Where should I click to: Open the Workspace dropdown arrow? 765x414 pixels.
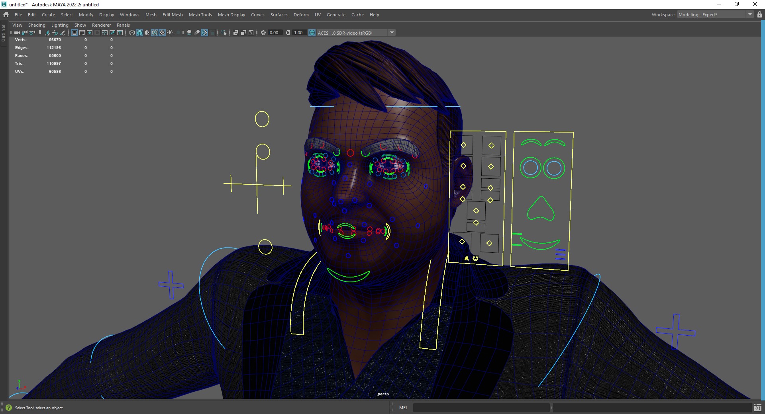click(750, 14)
